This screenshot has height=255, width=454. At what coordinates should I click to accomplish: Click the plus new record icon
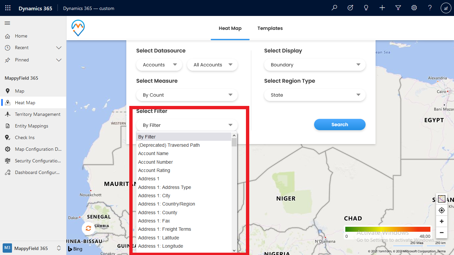click(382, 8)
